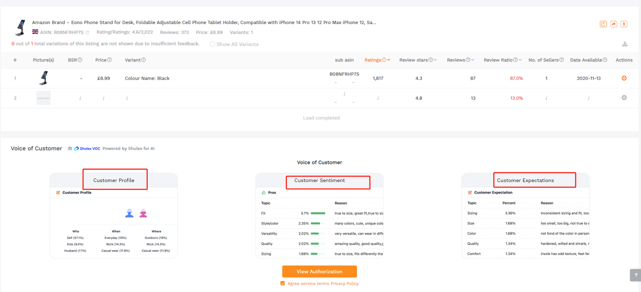Click the No. of Sellers help icon
Image resolution: width=641 pixels, height=292 pixels.
tap(562, 60)
